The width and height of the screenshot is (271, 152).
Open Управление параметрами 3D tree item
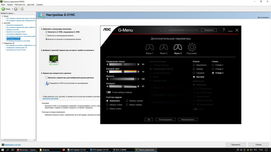click(x=17, y=48)
